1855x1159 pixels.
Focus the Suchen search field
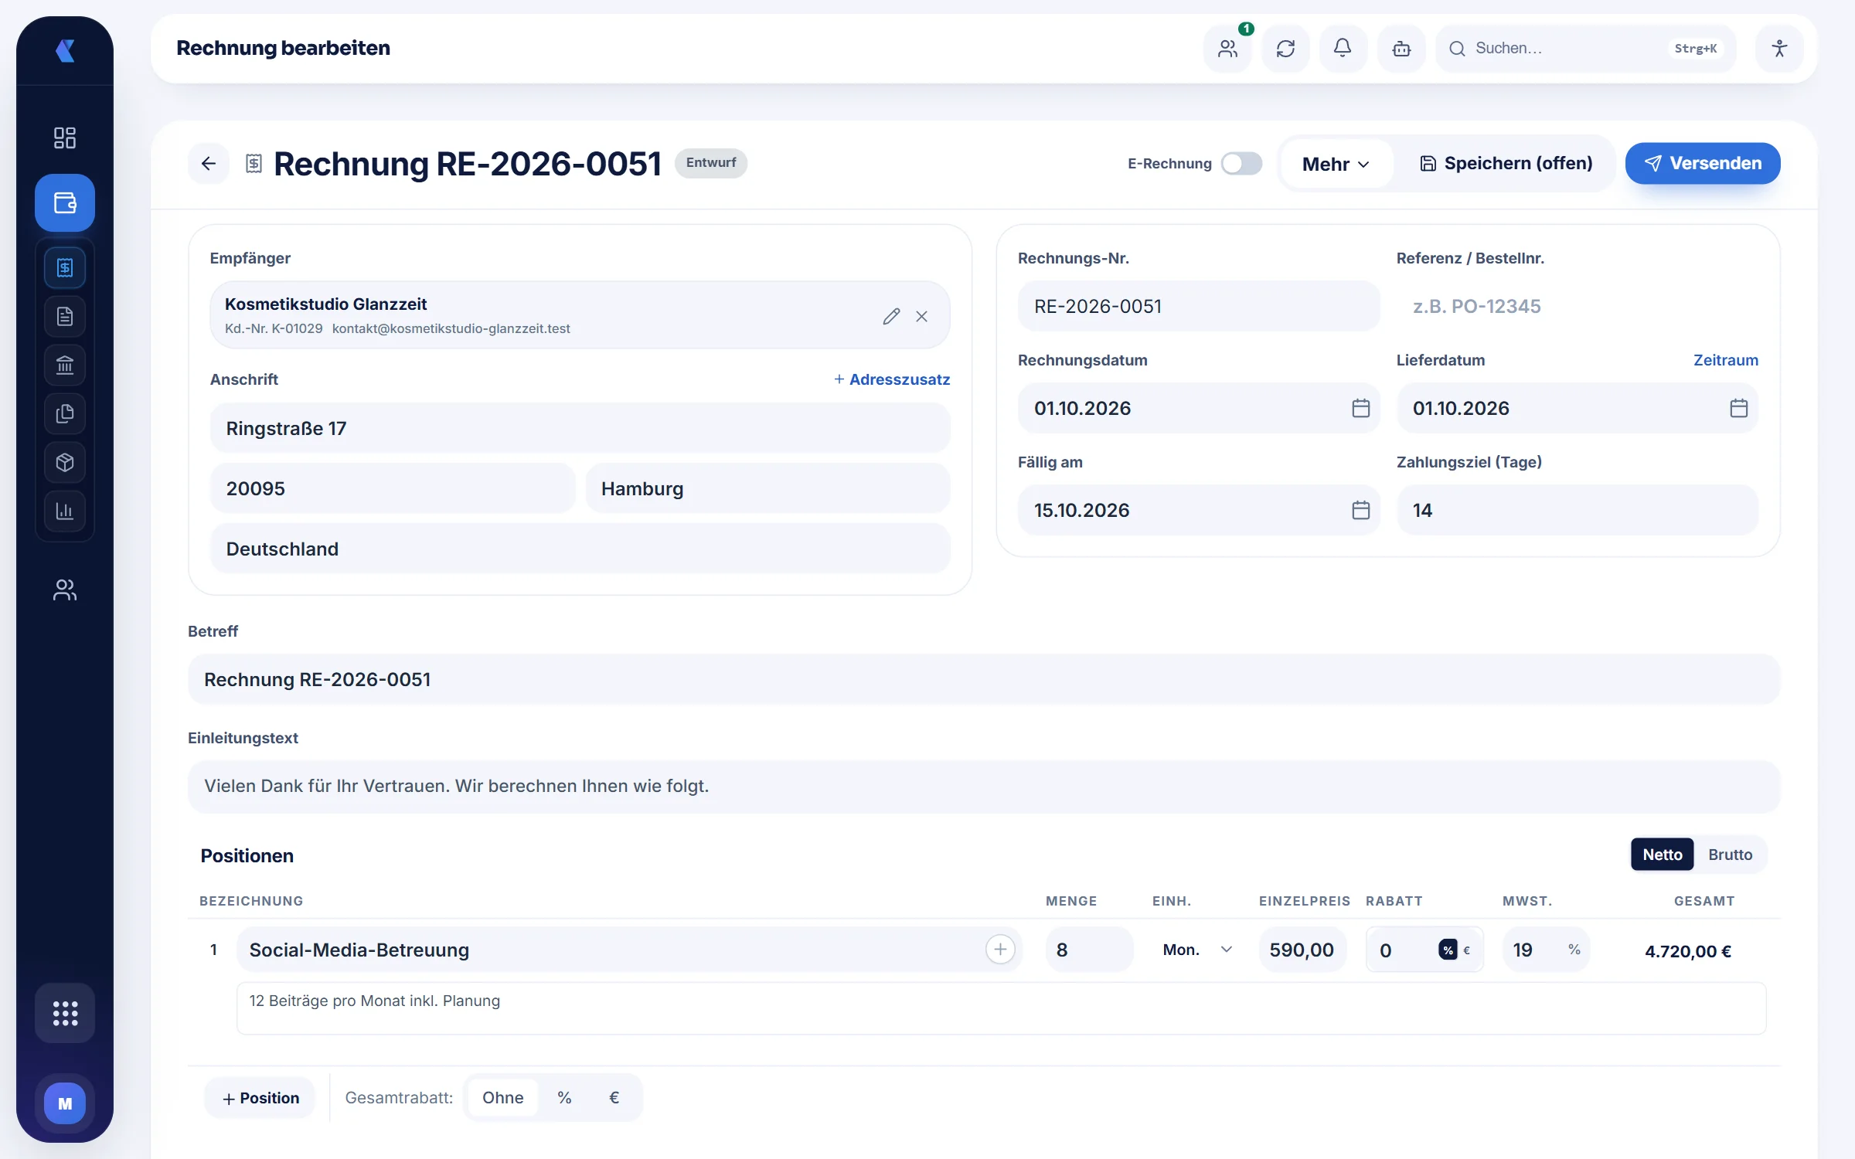(1586, 49)
